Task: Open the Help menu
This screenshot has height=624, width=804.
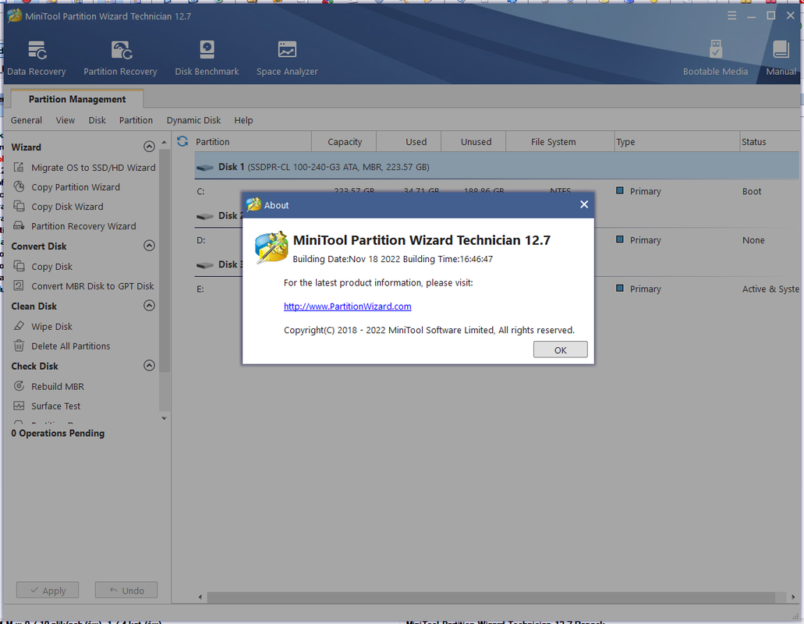Action: pyautogui.click(x=243, y=120)
